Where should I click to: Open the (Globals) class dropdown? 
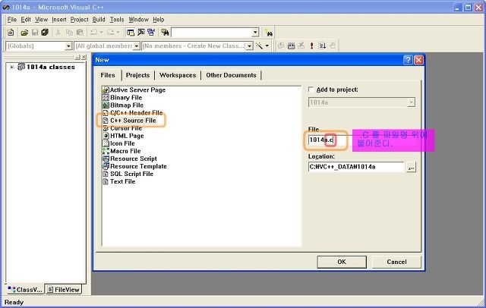tap(68, 46)
